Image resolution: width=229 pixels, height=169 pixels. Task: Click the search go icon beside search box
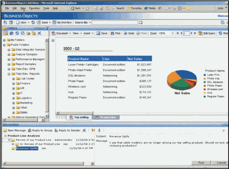point(140,22)
